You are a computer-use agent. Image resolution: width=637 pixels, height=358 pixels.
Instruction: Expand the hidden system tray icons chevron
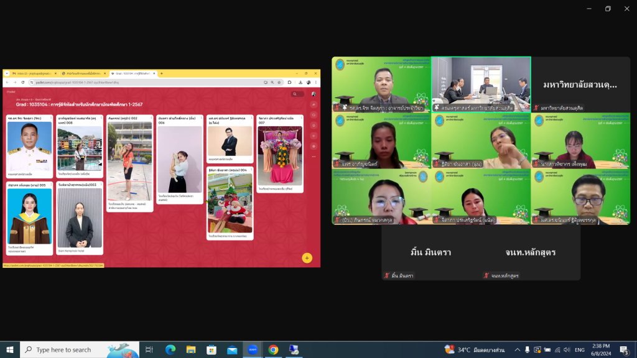click(517, 350)
